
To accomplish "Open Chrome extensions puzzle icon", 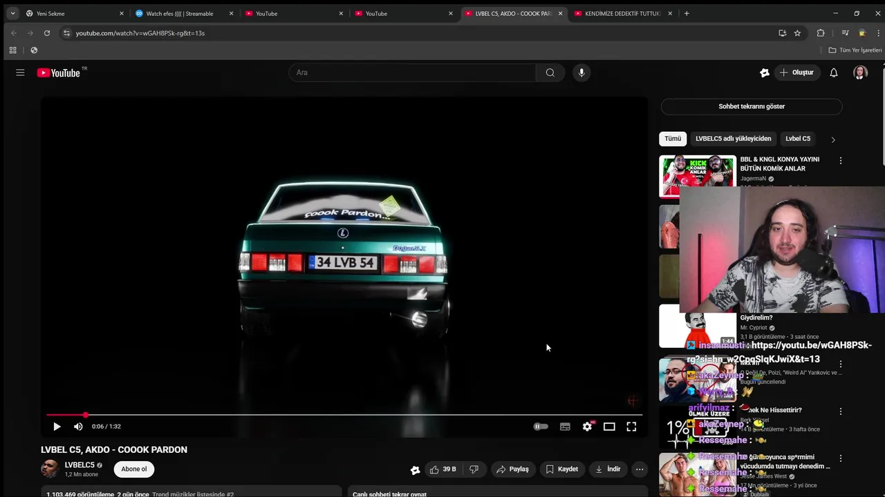I will pos(821,33).
